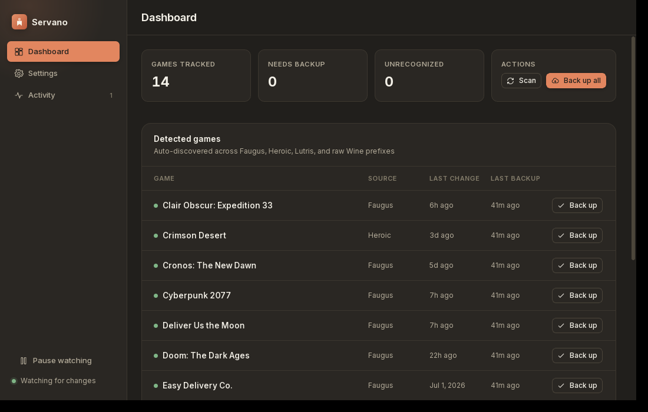The image size is (648, 412).
Task: Click Jul 1, 2026 last change date
Action: click(447, 386)
